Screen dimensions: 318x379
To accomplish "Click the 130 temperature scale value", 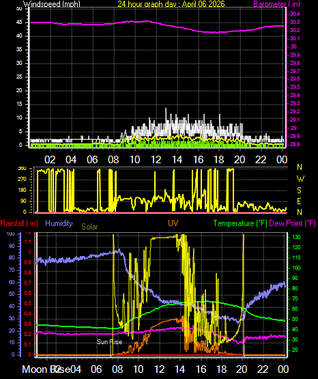I will 296,237.
